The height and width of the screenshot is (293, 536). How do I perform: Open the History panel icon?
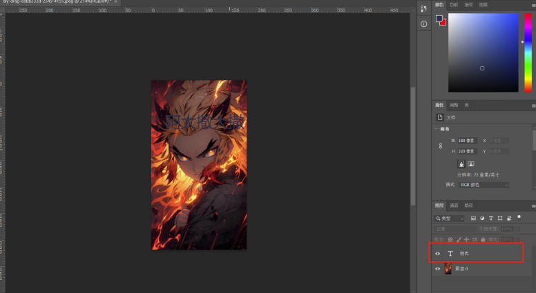tap(424, 8)
